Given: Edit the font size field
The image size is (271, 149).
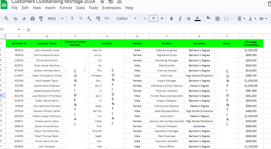Looking at the screenshot, I should click(x=153, y=18).
